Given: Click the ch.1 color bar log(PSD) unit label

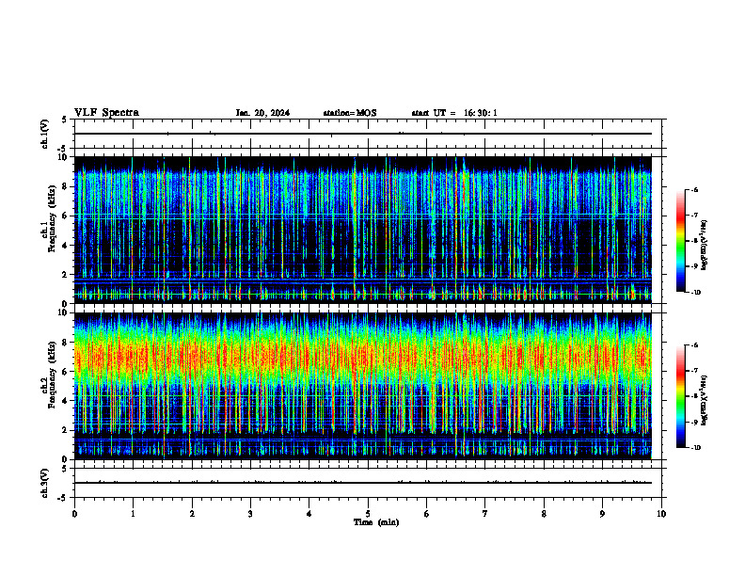Looking at the screenshot, I should (705, 245).
